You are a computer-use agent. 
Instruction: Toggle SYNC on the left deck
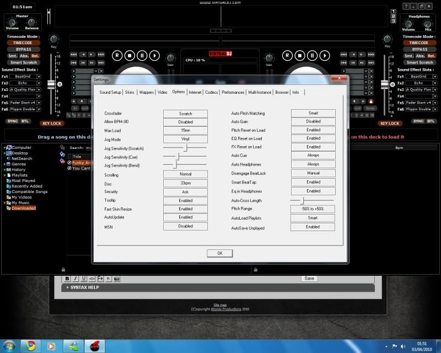(12, 121)
